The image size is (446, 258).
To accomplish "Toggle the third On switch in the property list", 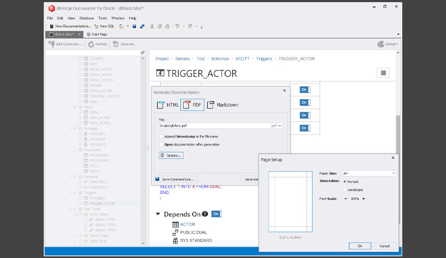I will (x=305, y=115).
